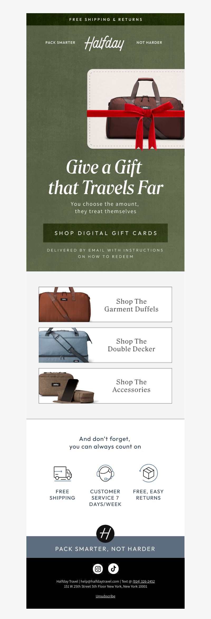Click the returns box icon
211x619 pixels.
click(x=148, y=473)
